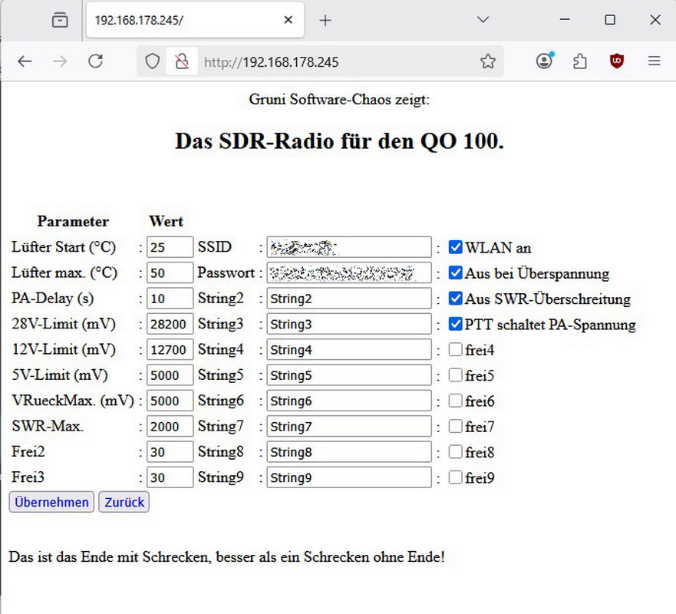The height and width of the screenshot is (614, 676).
Task: Disable the WLAN an checkbox
Action: 455,247
